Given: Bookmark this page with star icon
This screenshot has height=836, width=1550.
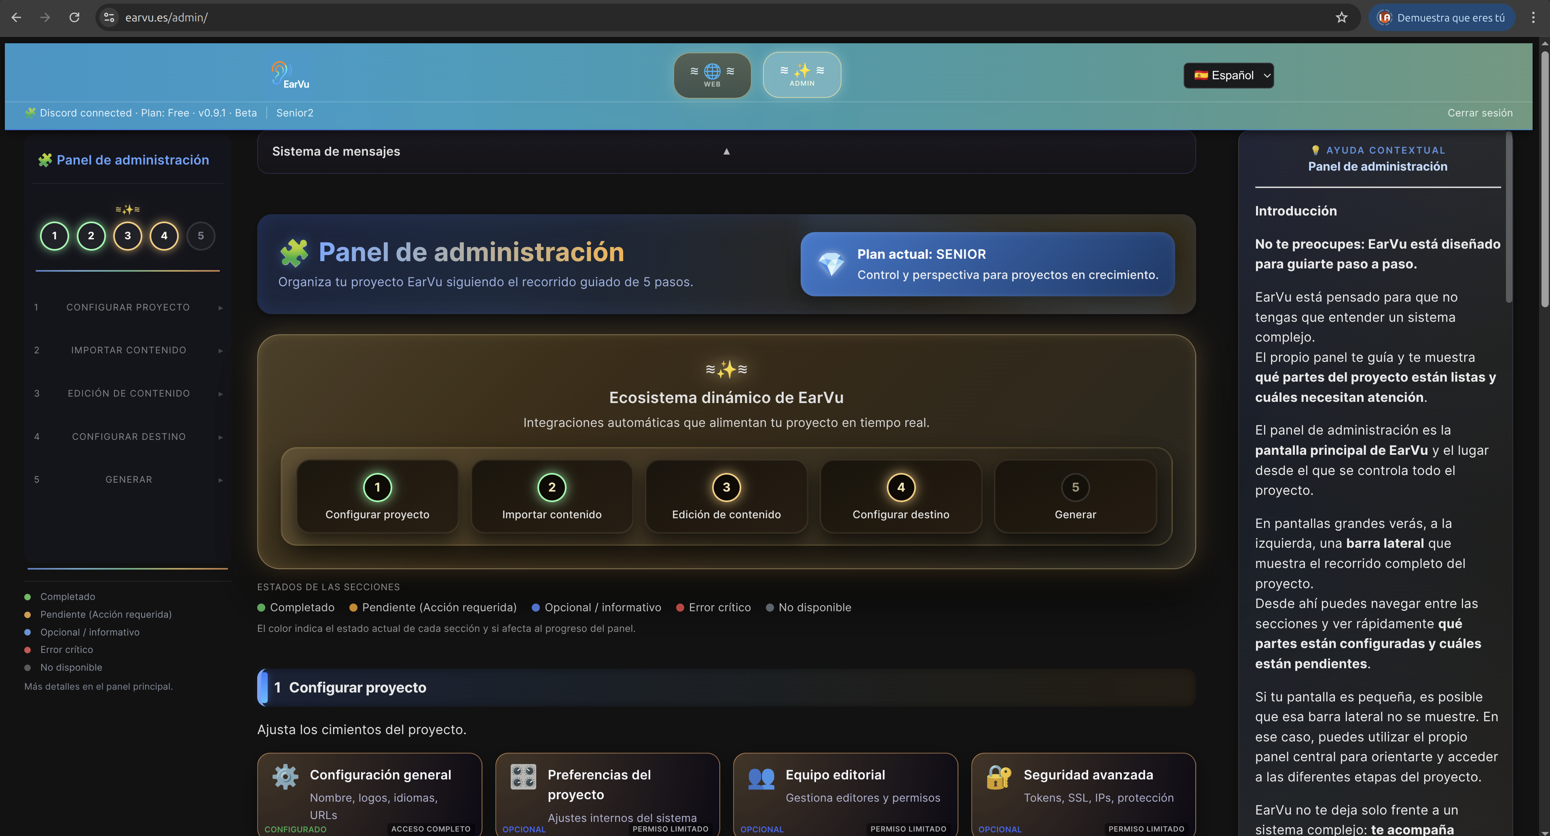Looking at the screenshot, I should coord(1341,17).
